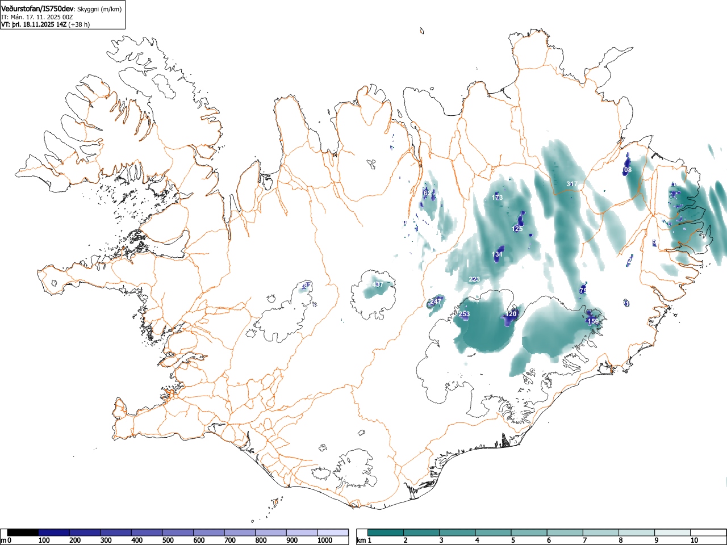This screenshot has height=545, width=727.
Task: Pick the palest swatch past 1000 m
Action: [x=333, y=533]
